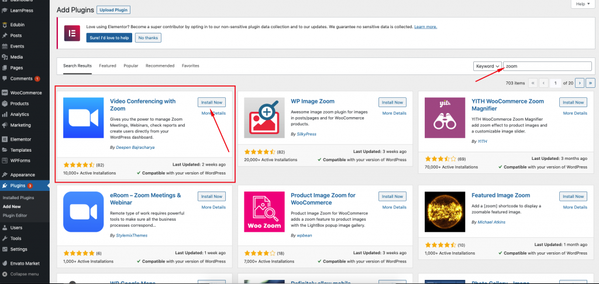Click the plugin search field containing zoom
This screenshot has height=284, width=599.
548,66
